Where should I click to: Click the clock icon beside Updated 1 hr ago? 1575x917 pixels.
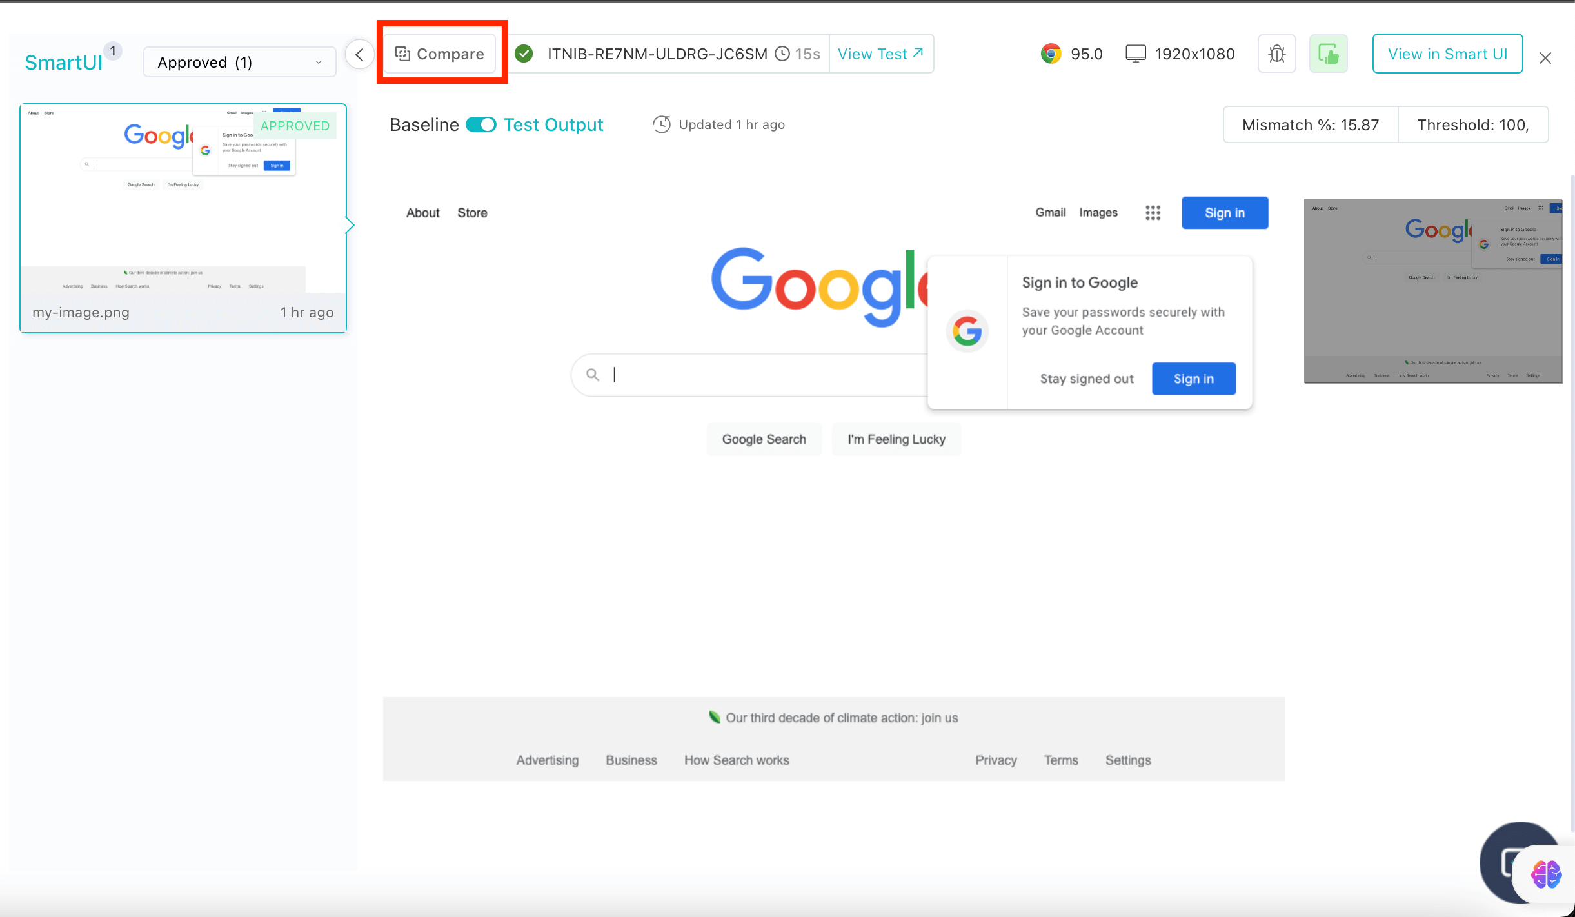661,124
